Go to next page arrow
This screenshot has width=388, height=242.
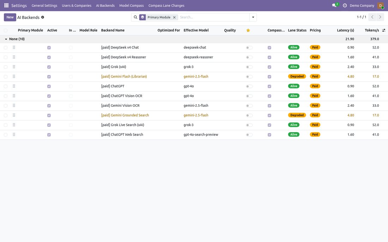[x=380, y=17]
